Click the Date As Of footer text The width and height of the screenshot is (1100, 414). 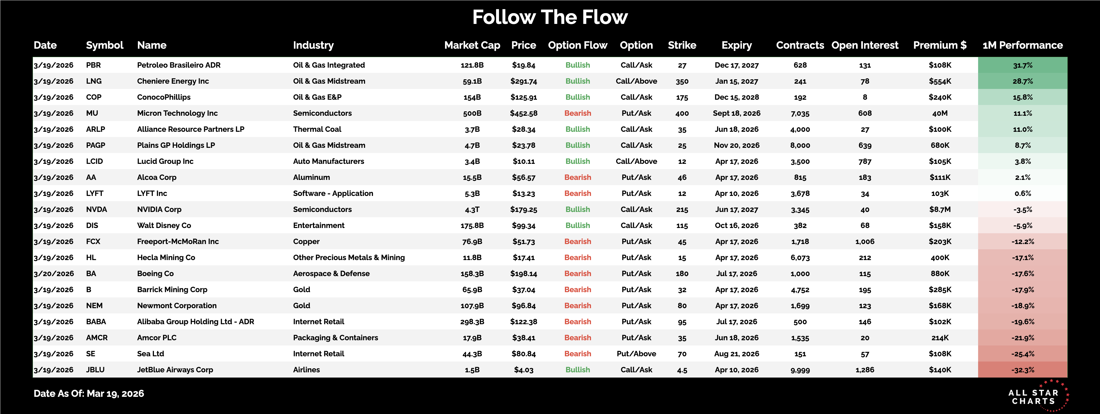coord(89,394)
